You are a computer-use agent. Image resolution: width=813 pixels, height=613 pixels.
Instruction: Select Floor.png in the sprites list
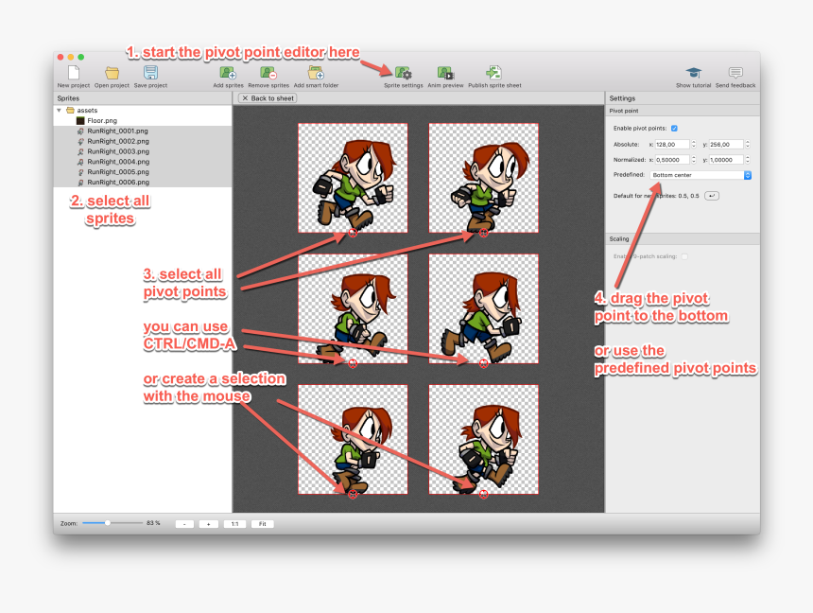click(101, 121)
